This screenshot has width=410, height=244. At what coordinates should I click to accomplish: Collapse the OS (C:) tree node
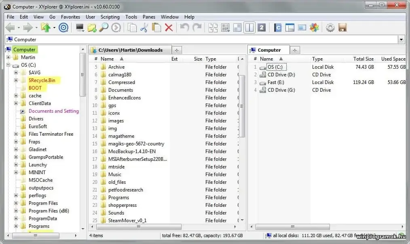click(8, 65)
